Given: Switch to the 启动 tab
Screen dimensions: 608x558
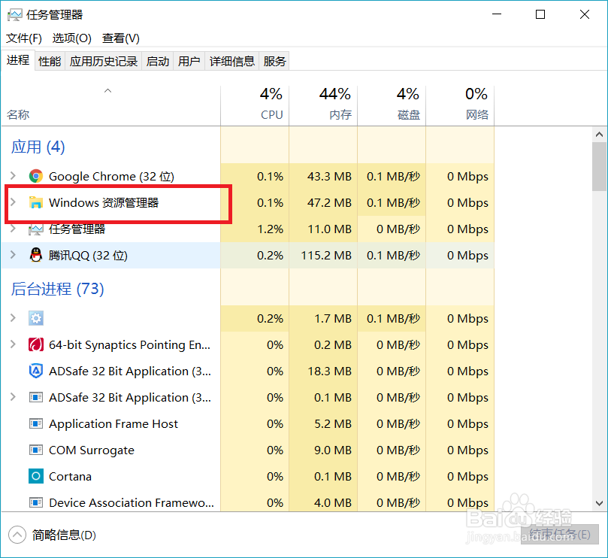Looking at the screenshot, I should coord(158,62).
